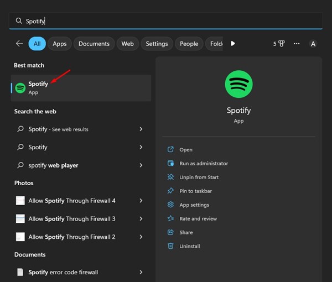332x282 pixels.
Task: Click the account avatar labeled A
Action: 313,44
